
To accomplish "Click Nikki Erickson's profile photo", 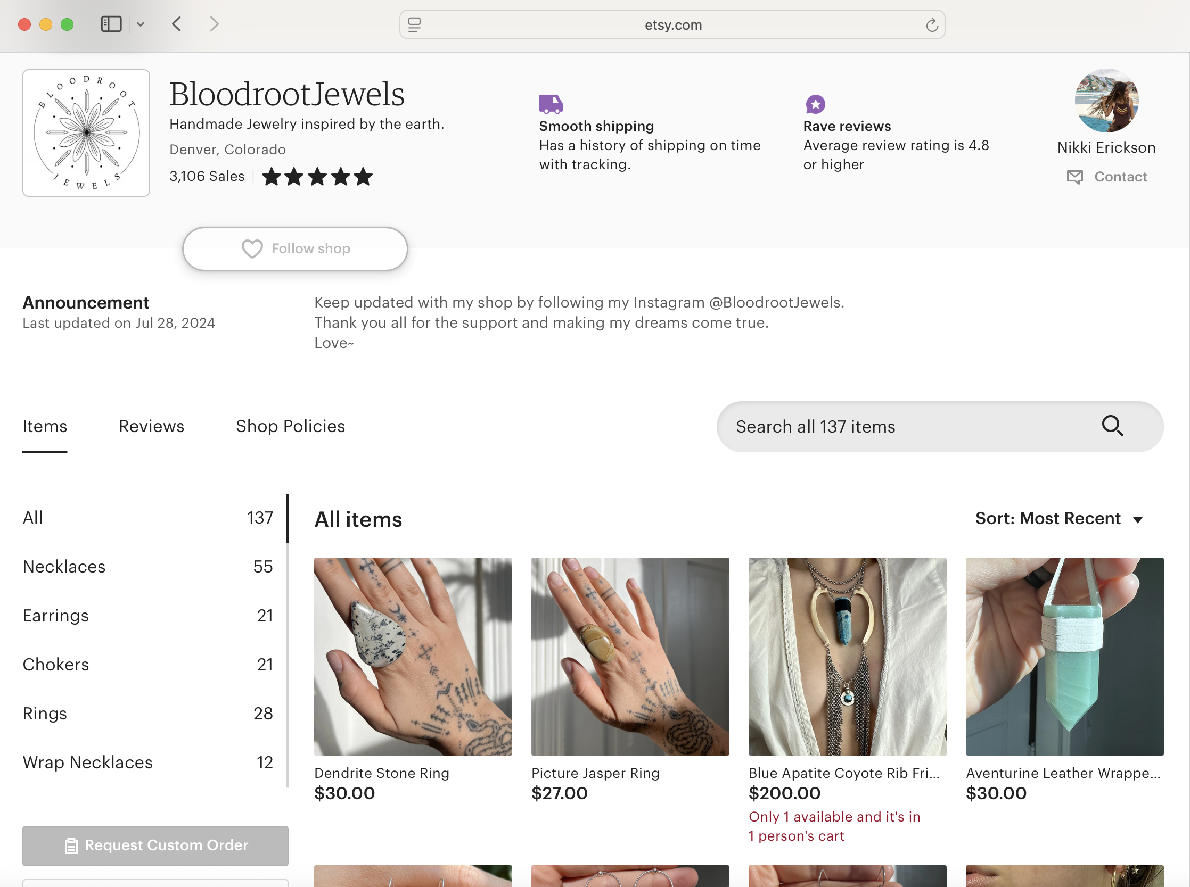I will [1106, 101].
